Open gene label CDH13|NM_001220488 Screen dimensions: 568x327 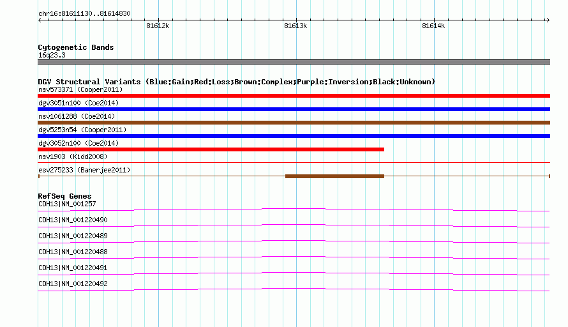73,252
